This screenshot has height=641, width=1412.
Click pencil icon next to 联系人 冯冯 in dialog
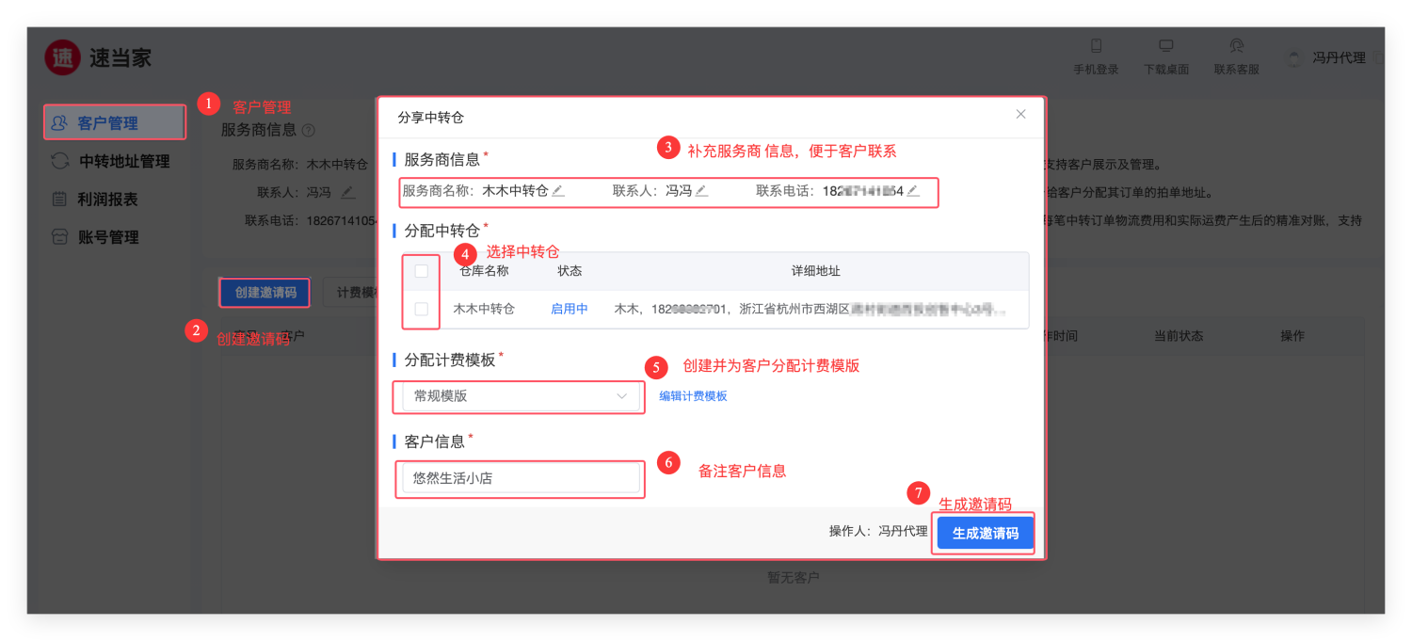[701, 191]
